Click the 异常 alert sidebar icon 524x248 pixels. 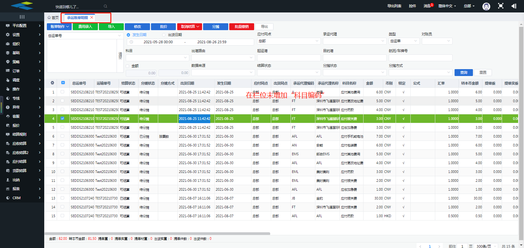tap(8, 107)
